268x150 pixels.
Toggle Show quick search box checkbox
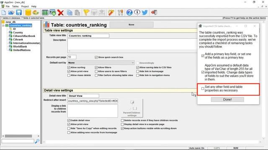pos(96,57)
